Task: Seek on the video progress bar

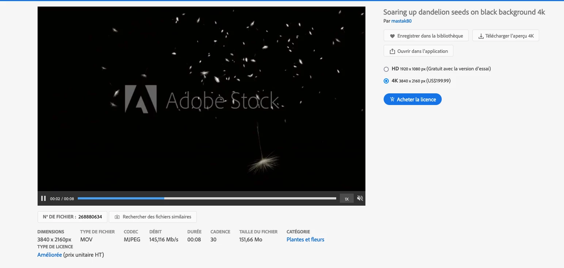Action: click(x=207, y=198)
